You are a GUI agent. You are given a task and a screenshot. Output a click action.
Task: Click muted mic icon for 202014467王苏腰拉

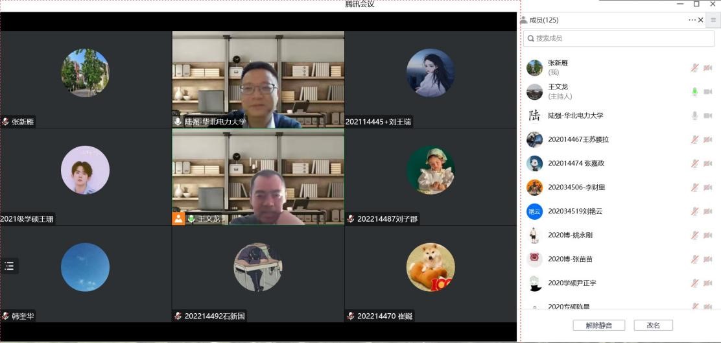[694, 139]
